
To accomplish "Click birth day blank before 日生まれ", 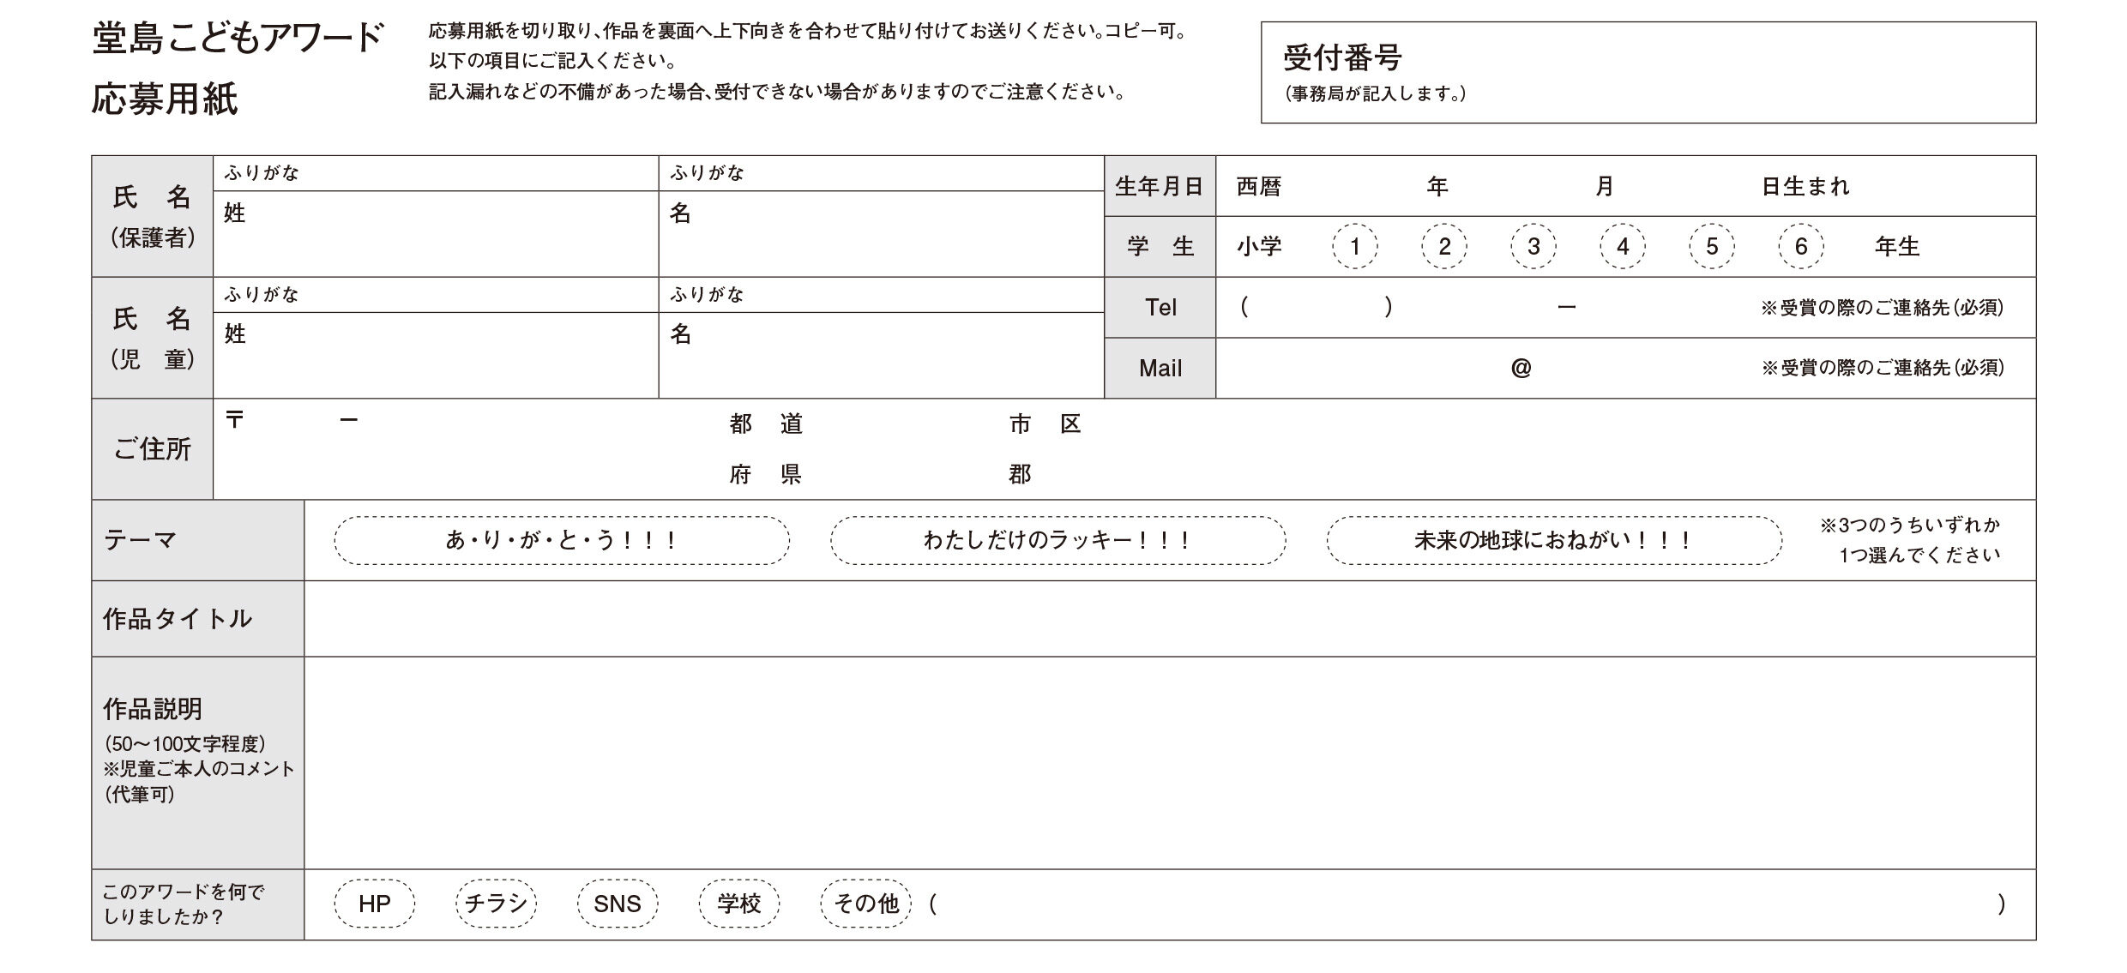I will pos(1688,186).
